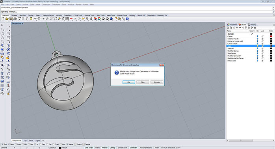Switch to the Display panel tab
Screen dimensions: 275x149
coord(252,24)
